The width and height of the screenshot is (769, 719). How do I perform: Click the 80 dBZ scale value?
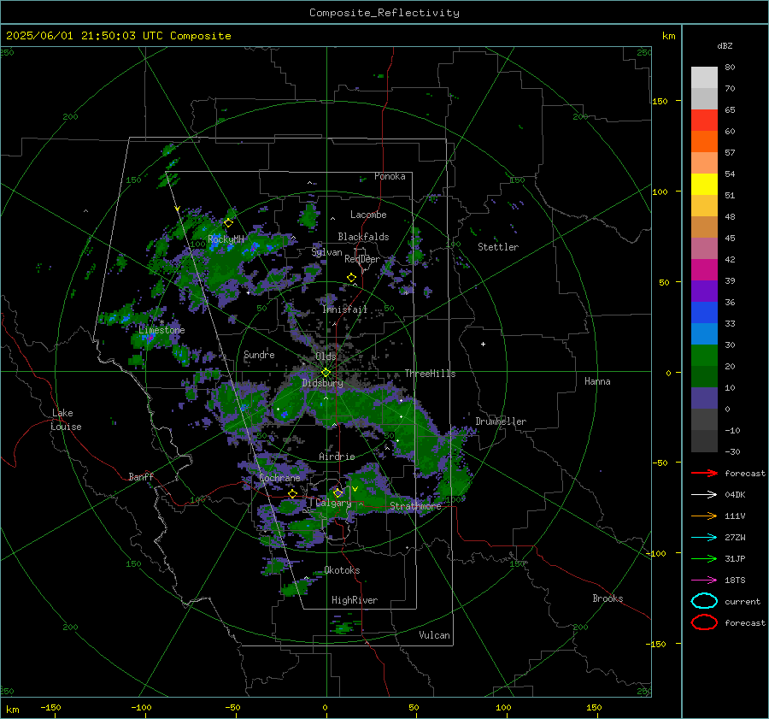click(730, 68)
